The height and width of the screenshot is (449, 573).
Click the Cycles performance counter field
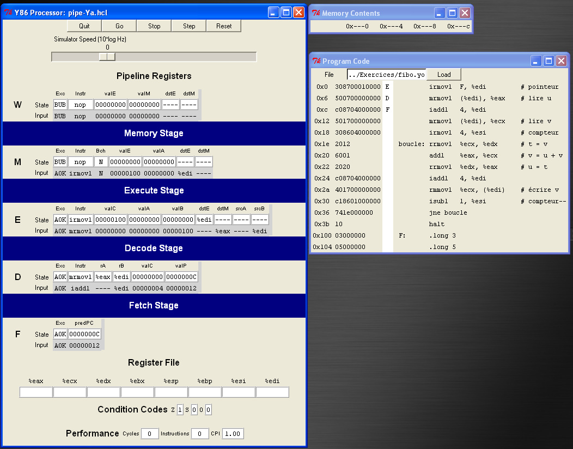tap(149, 434)
